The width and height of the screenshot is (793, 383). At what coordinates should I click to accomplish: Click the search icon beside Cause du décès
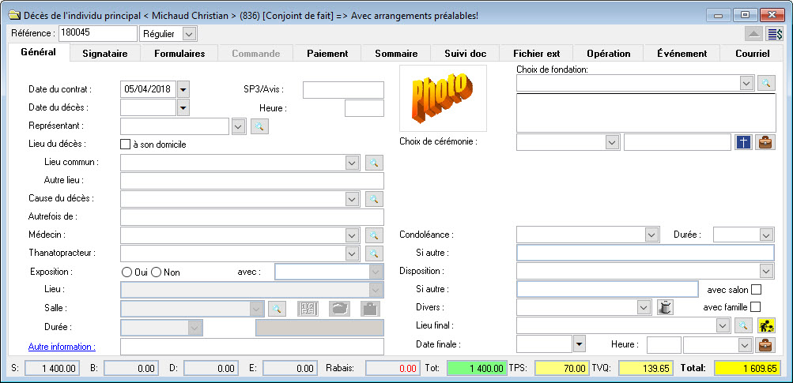pos(374,199)
